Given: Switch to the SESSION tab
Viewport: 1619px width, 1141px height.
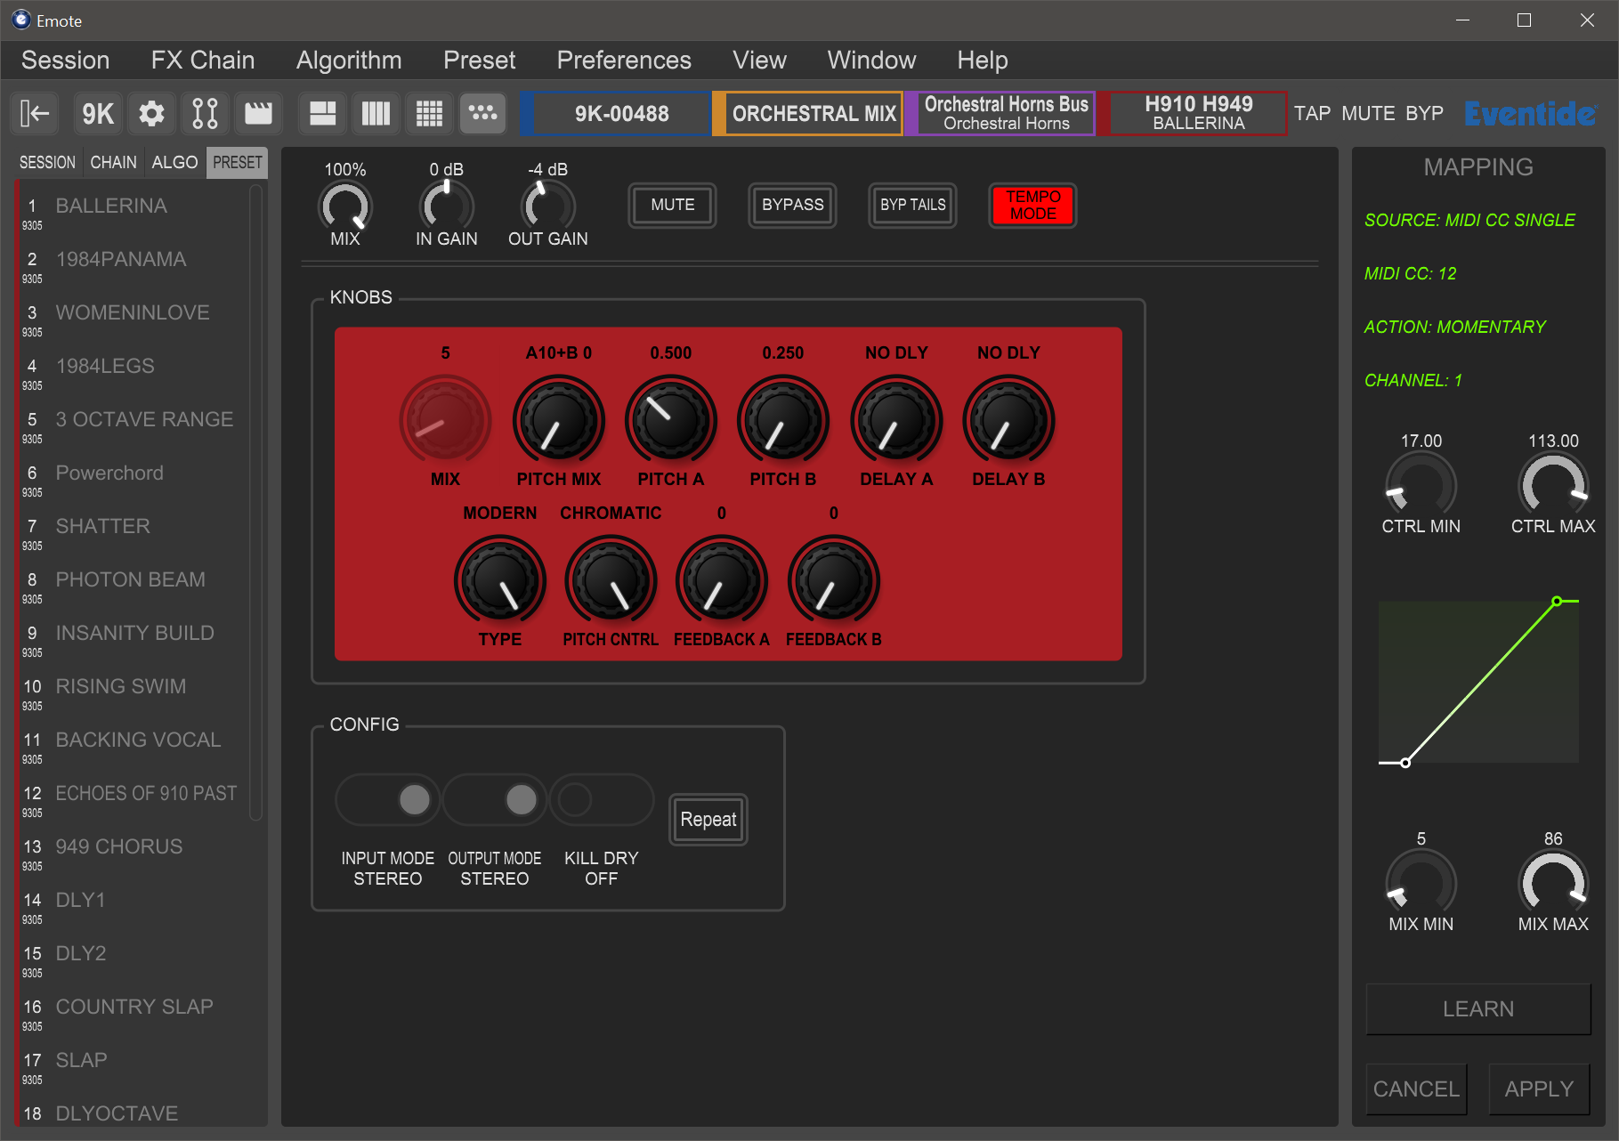Looking at the screenshot, I should point(48,163).
